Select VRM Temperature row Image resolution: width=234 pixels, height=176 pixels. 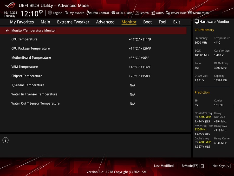[x=93, y=67]
